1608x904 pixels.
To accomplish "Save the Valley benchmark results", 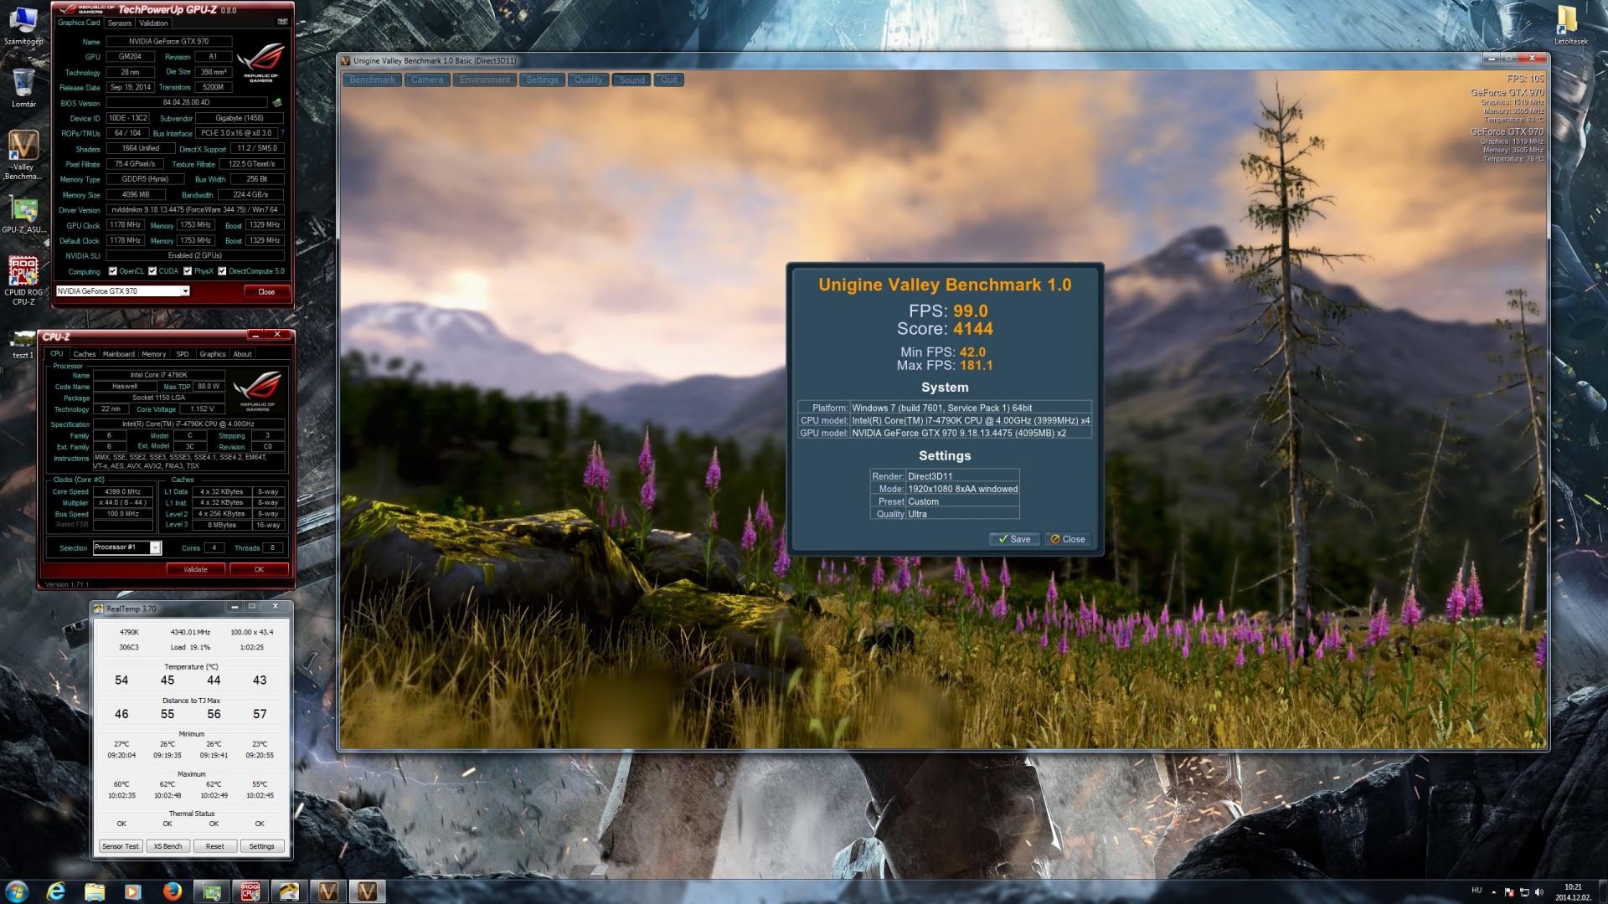I will click(1014, 539).
